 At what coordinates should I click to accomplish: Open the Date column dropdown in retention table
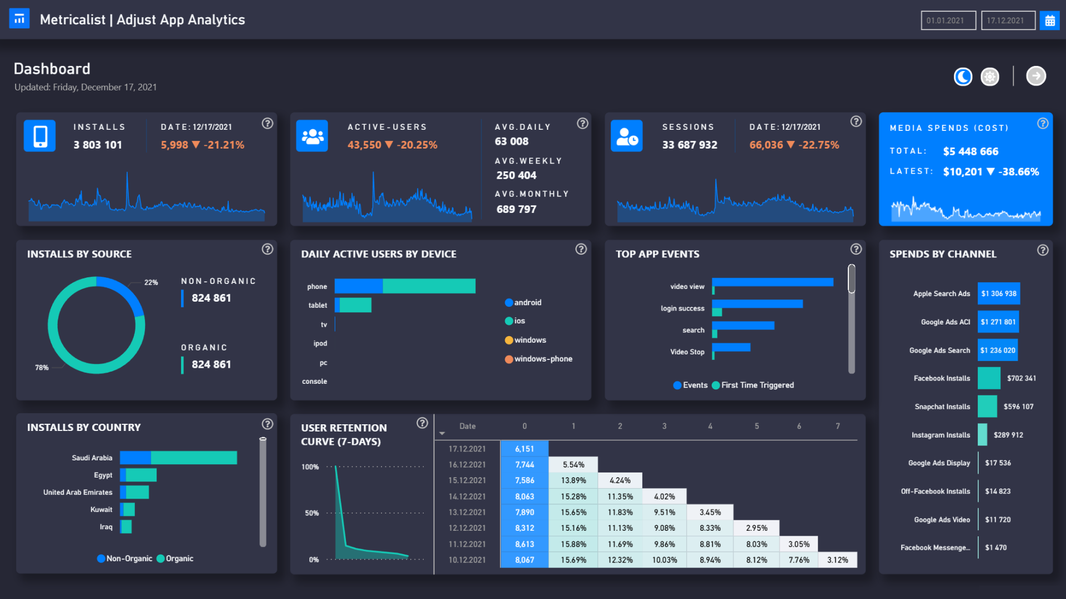tap(442, 433)
